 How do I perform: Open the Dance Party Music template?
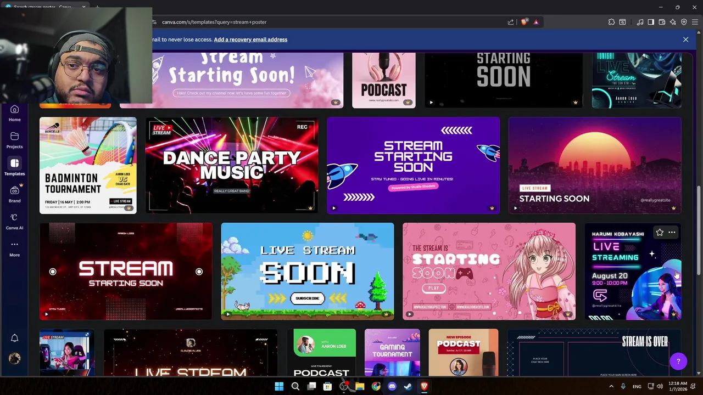tap(232, 165)
